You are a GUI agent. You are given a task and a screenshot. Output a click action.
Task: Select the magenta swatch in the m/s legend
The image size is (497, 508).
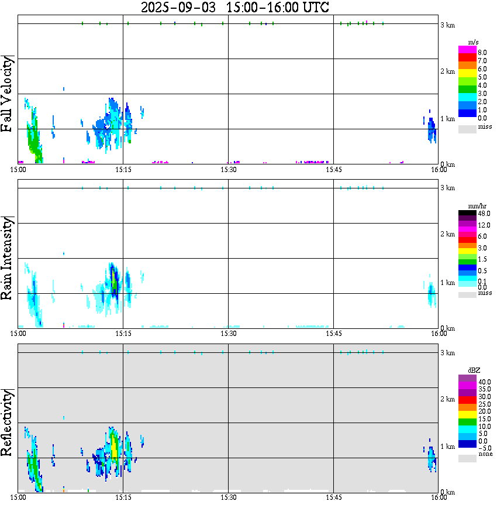[x=467, y=50]
